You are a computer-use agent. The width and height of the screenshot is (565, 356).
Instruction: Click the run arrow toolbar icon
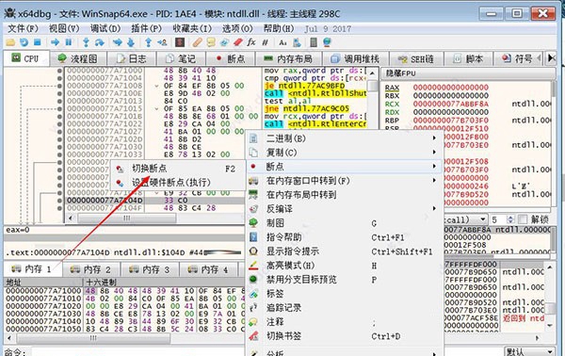[55, 42]
